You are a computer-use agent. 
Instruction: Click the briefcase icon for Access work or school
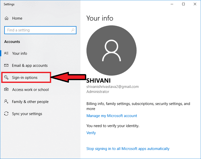pos(7,89)
